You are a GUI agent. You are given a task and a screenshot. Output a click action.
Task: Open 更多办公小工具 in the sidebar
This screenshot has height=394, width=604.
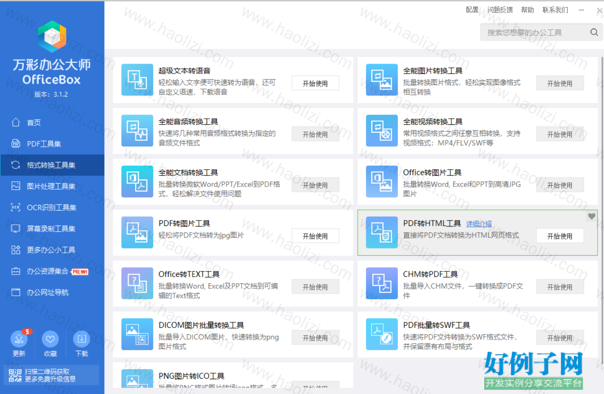tap(52, 250)
